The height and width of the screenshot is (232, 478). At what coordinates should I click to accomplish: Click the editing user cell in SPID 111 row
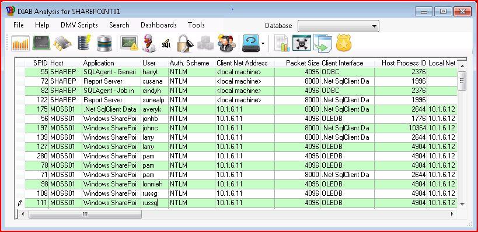coord(155,203)
